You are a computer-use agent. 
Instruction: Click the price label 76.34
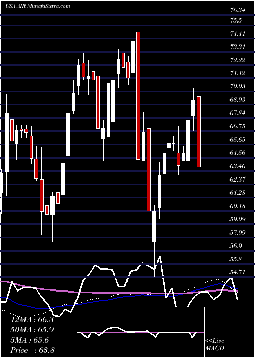point(239,11)
